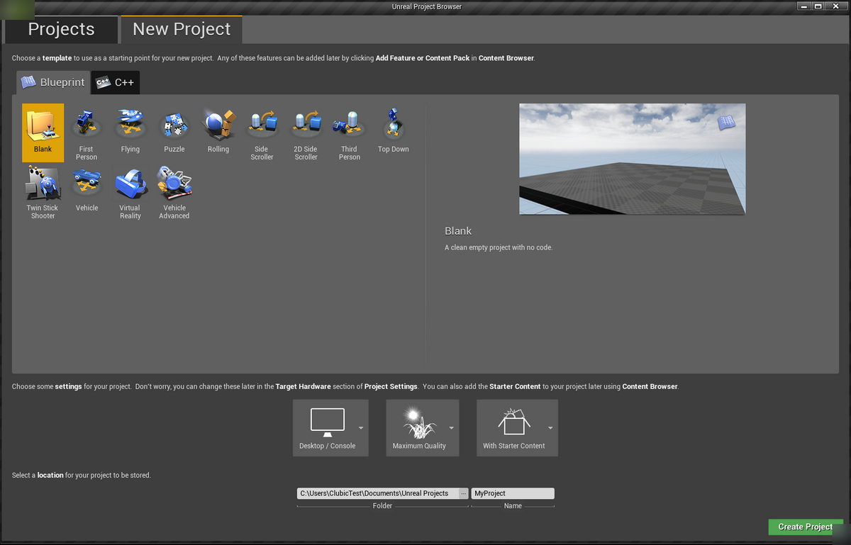This screenshot has height=545, width=851.
Task: Select the Virtual Reality template
Action: point(130,192)
